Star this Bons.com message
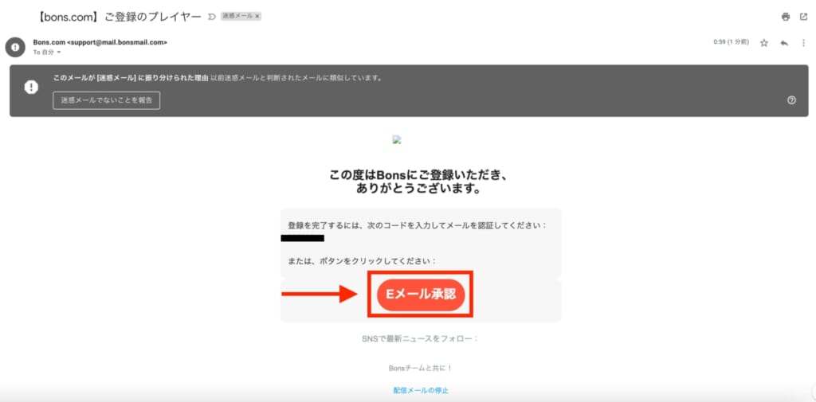 (x=764, y=43)
